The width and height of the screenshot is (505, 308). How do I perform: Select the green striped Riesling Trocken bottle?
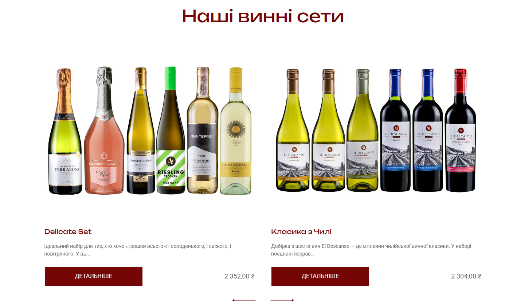pyautogui.click(x=171, y=130)
